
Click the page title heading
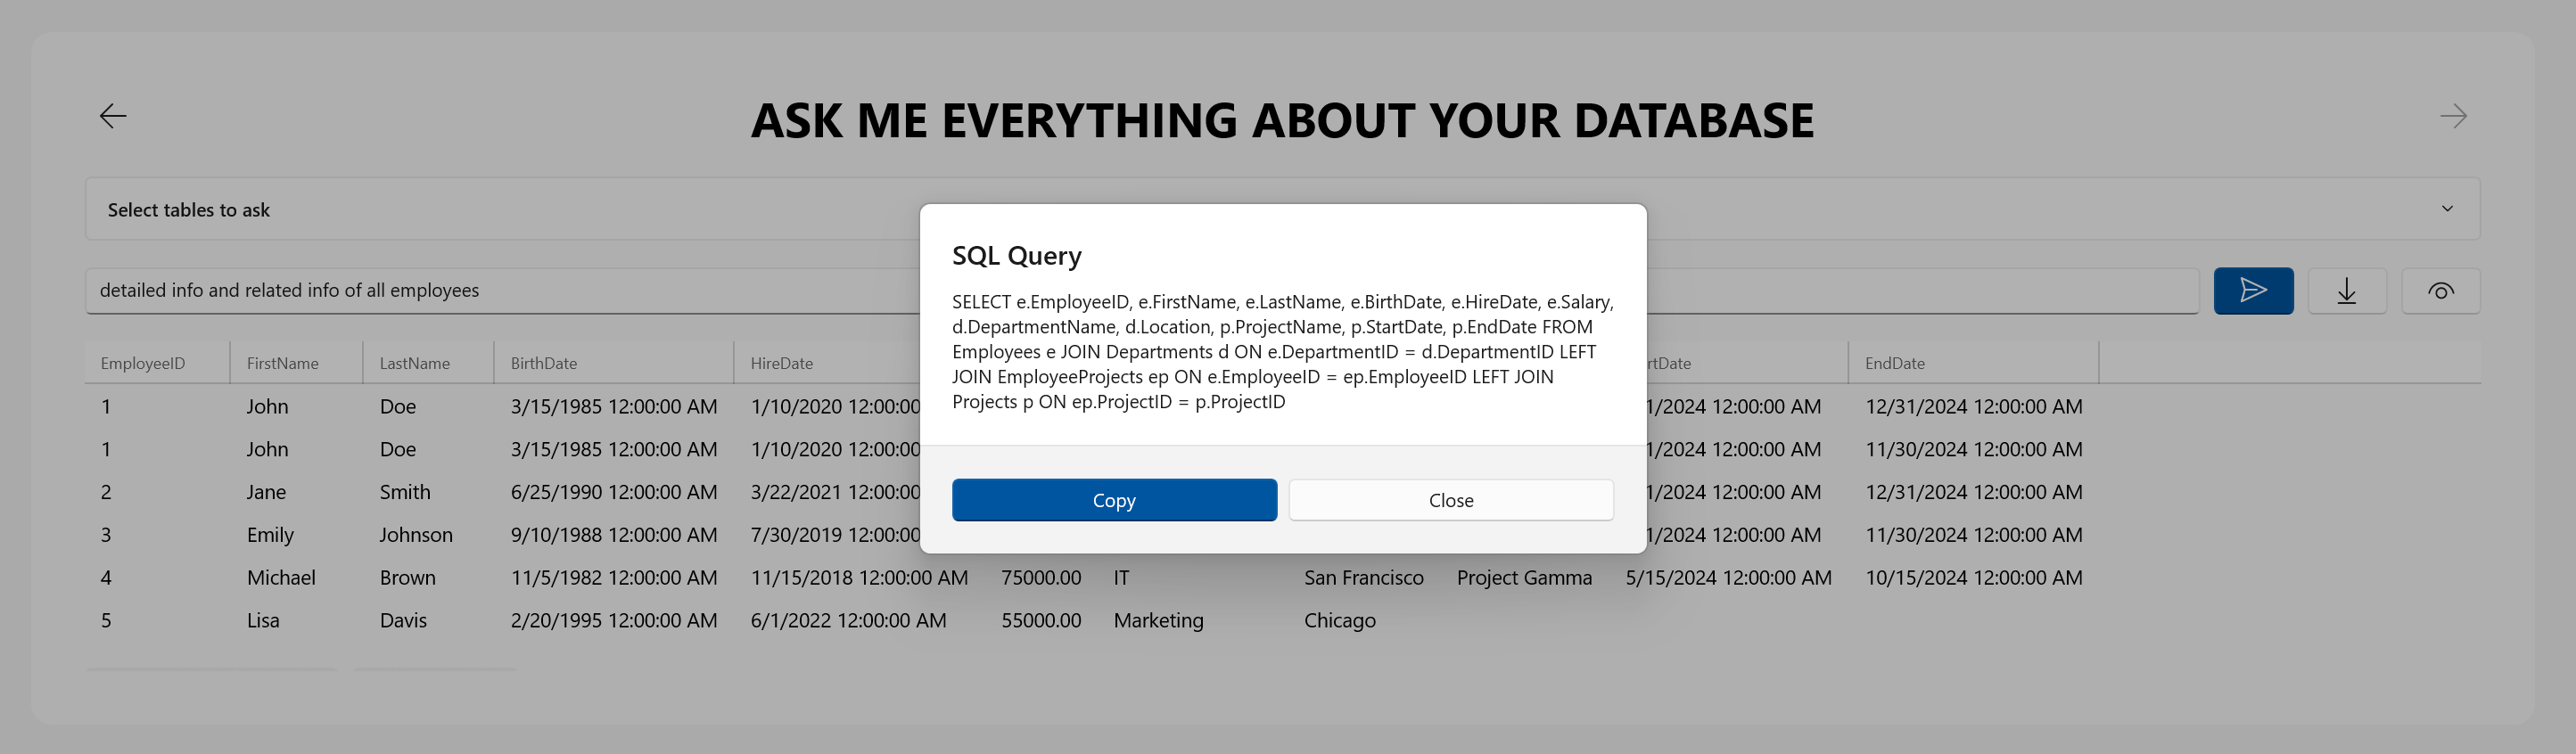pyautogui.click(x=1282, y=121)
